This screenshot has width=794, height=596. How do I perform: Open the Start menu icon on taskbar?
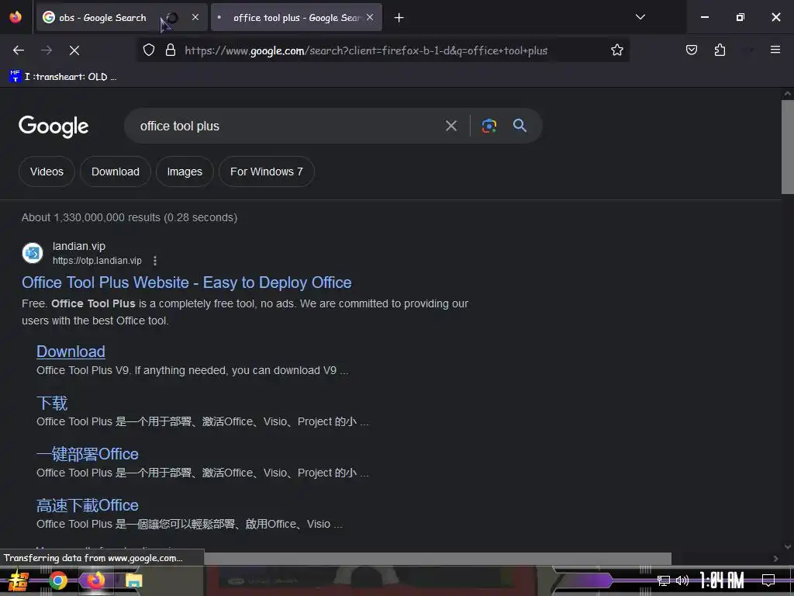19,580
